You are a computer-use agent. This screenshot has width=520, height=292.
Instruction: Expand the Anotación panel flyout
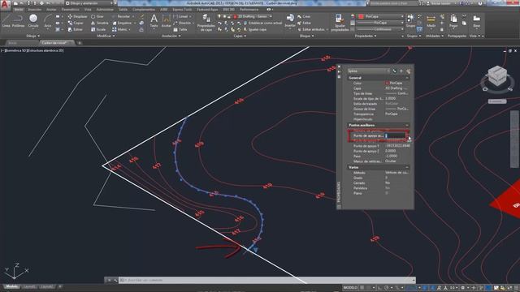click(171, 36)
